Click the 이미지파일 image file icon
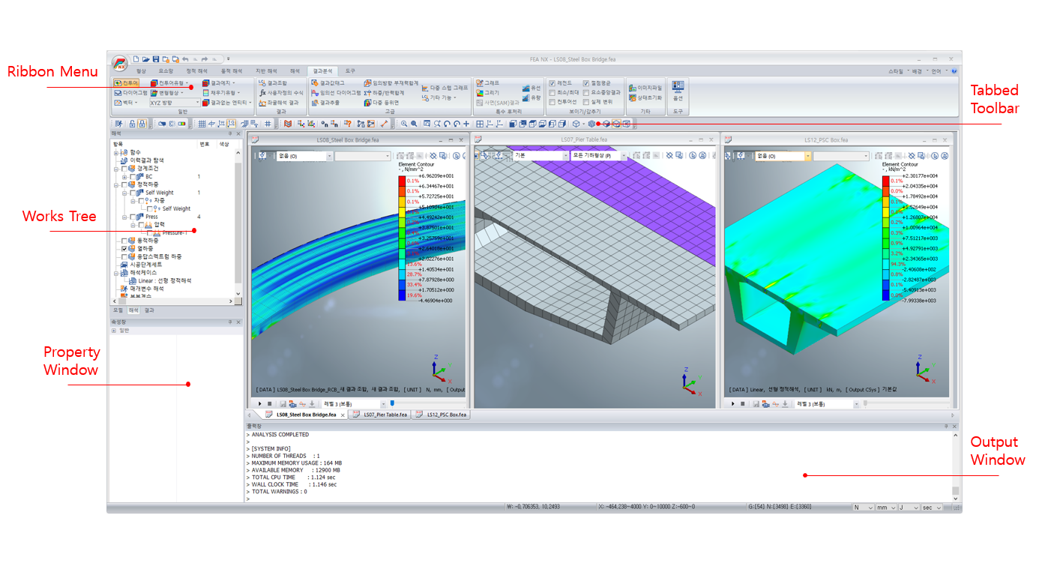 [x=645, y=88]
